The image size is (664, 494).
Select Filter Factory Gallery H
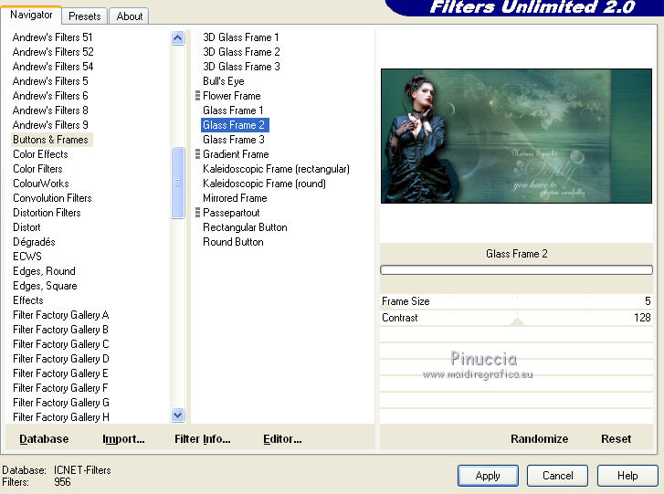pyautogui.click(x=60, y=417)
